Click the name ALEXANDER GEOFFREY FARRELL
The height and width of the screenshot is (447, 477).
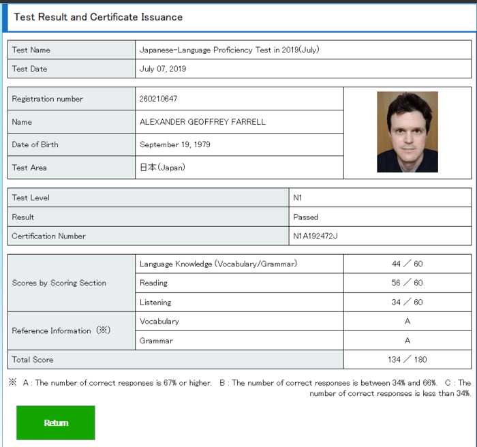coord(202,122)
